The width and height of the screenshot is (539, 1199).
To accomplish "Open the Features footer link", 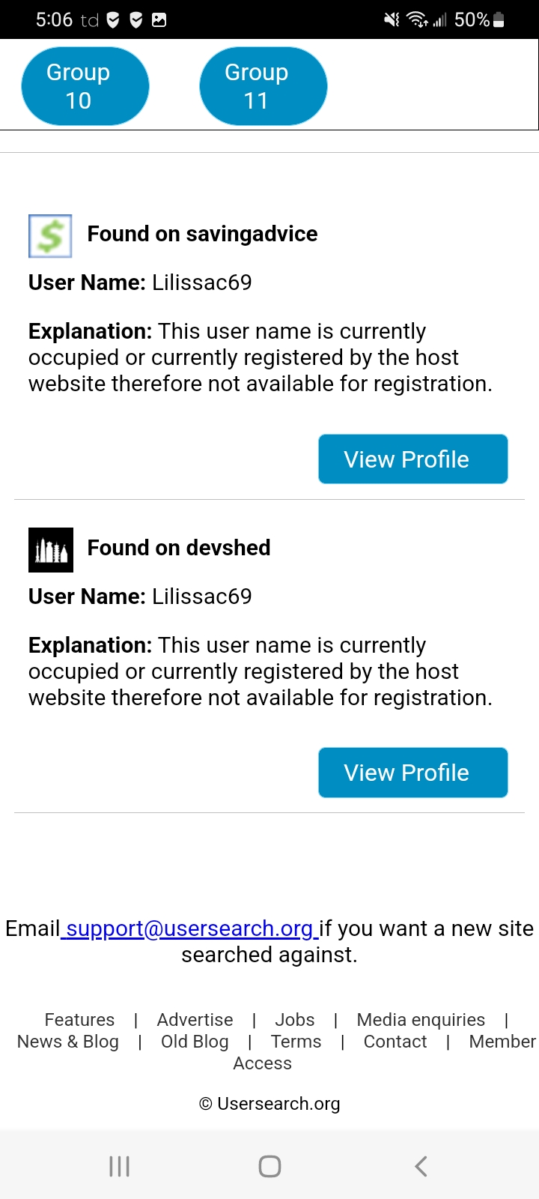I will (79, 1020).
